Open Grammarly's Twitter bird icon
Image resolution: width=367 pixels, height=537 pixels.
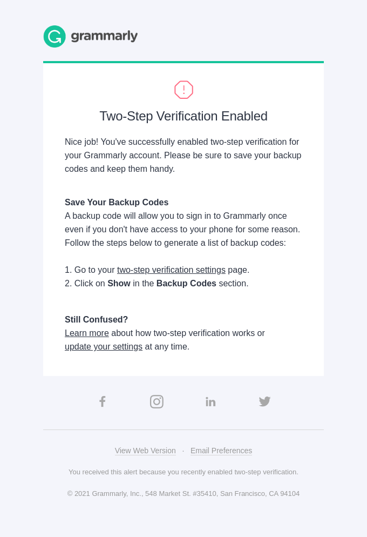[264, 401]
